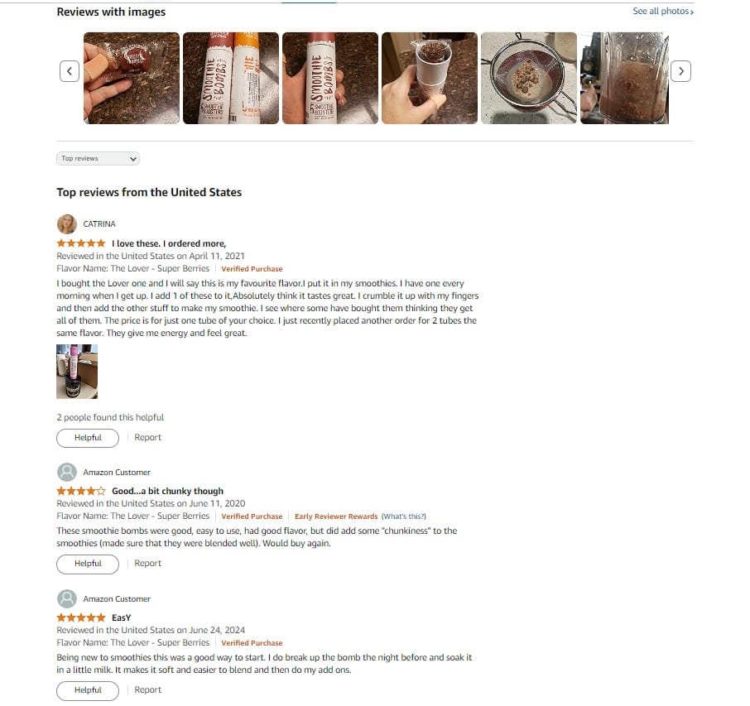Open the Top reviews sort dropdown

[98, 158]
